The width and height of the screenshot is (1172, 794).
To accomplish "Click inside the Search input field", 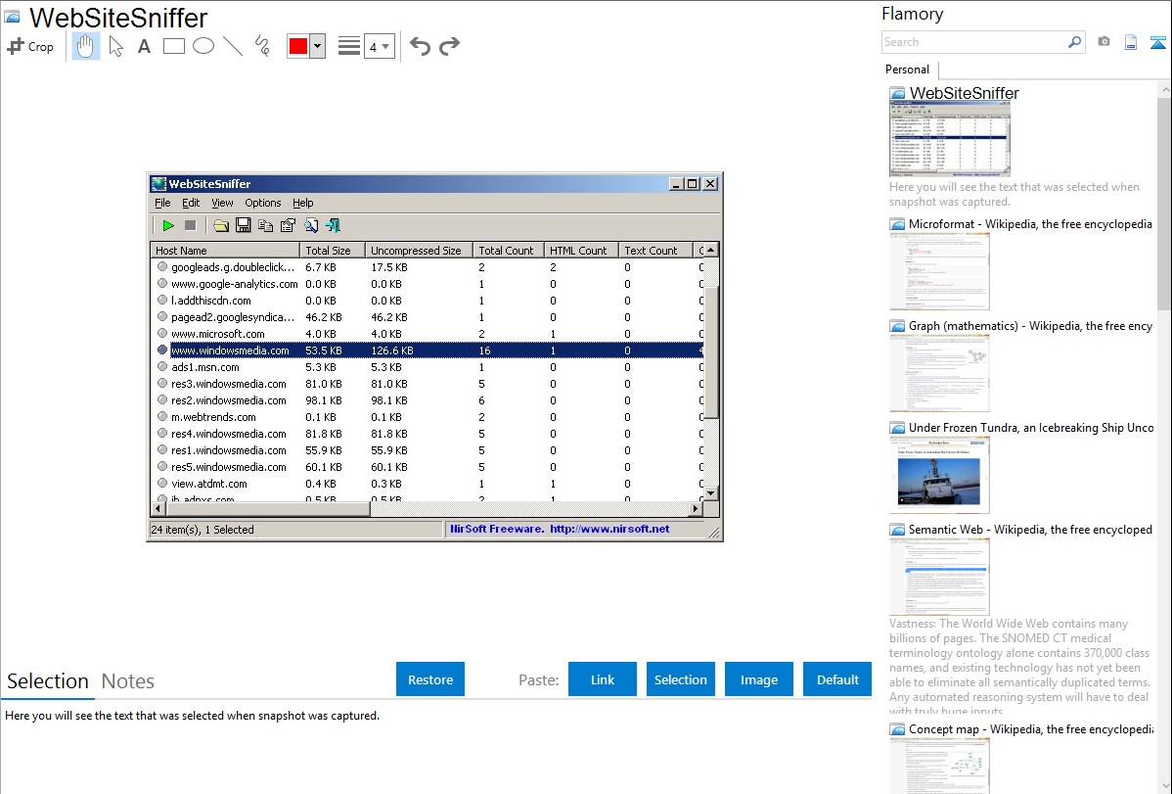I will pyautogui.click(x=973, y=42).
